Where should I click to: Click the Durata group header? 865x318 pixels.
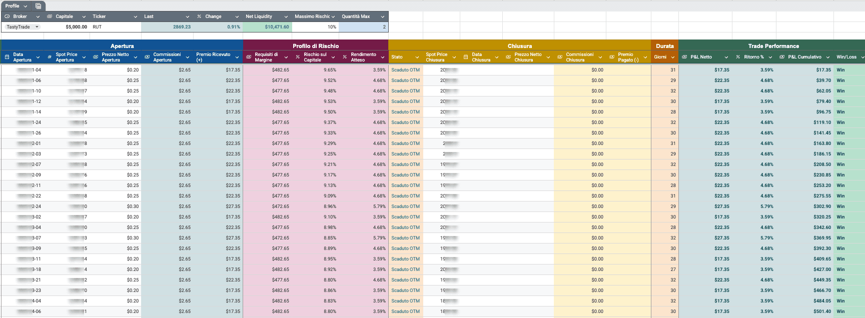coord(665,46)
